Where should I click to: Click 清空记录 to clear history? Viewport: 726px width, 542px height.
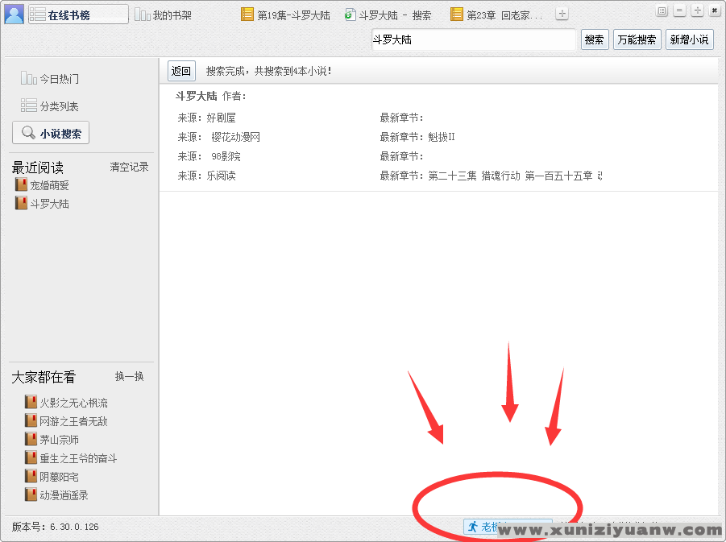[129, 167]
